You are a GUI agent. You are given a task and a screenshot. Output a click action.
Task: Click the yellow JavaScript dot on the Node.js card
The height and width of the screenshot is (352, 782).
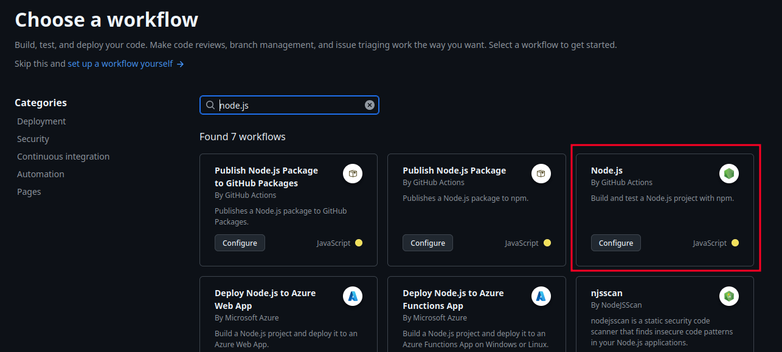(735, 242)
